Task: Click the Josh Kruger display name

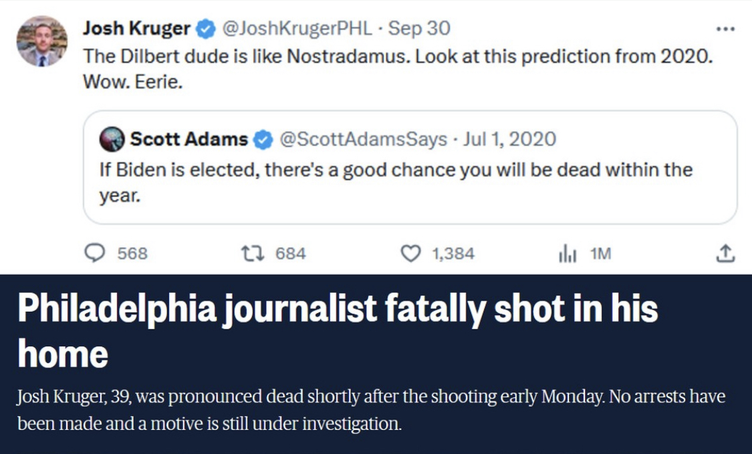Action: click(136, 29)
